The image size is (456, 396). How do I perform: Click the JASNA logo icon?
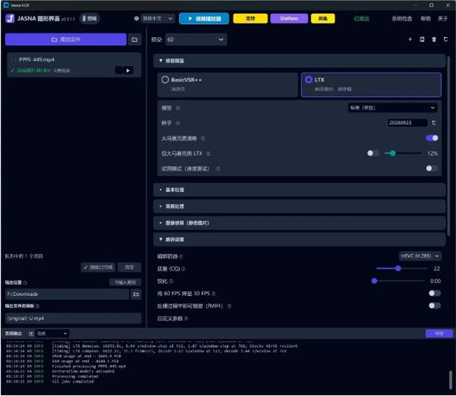coord(10,19)
